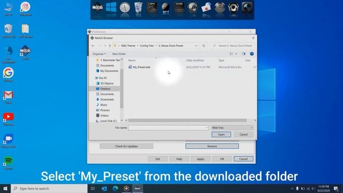Screen dimensions: 343x193
Task: Select Local Disk (C:) in the sidebar
Action: click(x=106, y=121)
